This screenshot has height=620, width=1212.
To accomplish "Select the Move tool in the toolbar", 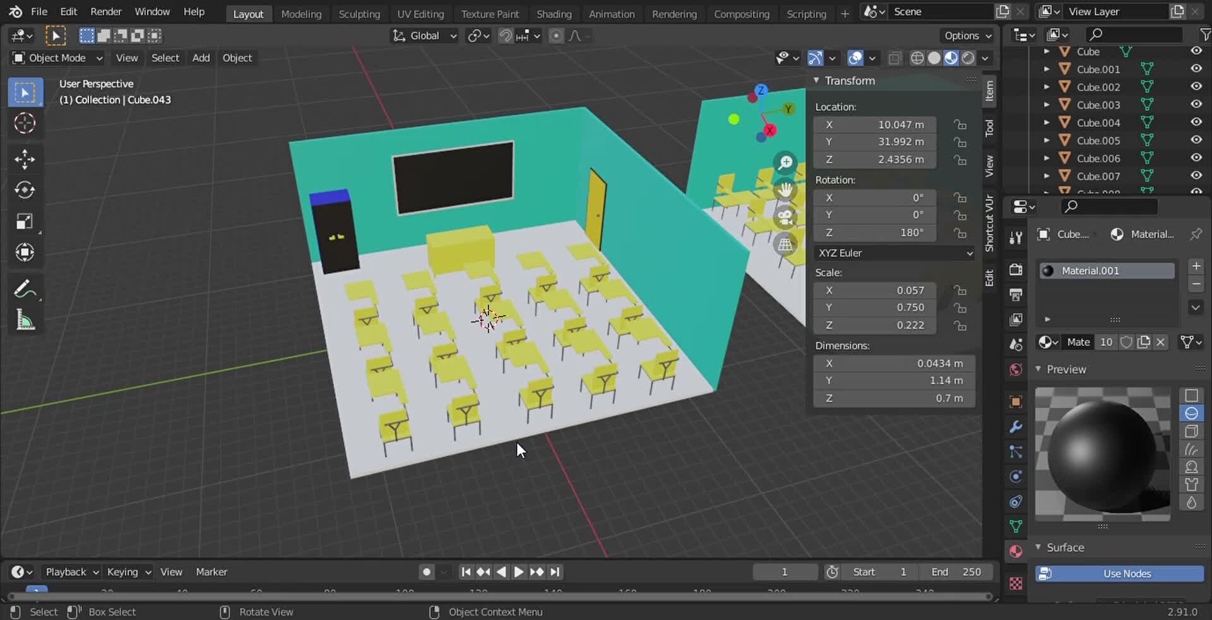I will (x=25, y=159).
